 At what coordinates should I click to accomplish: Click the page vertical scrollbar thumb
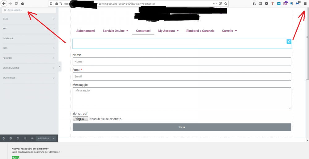pyautogui.click(x=307, y=44)
